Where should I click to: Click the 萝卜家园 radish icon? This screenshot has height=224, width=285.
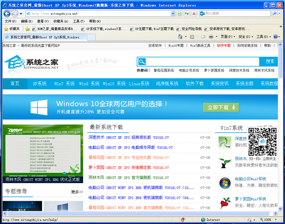coord(225,203)
